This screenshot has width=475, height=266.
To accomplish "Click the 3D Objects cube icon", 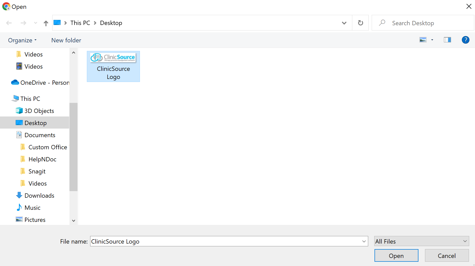I will (x=19, y=110).
